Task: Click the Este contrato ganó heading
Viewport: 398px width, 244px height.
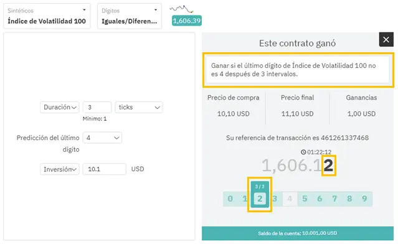Action: pyautogui.click(x=297, y=43)
